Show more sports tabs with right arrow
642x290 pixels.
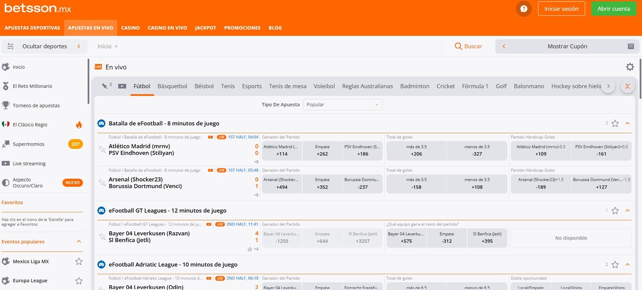click(608, 86)
